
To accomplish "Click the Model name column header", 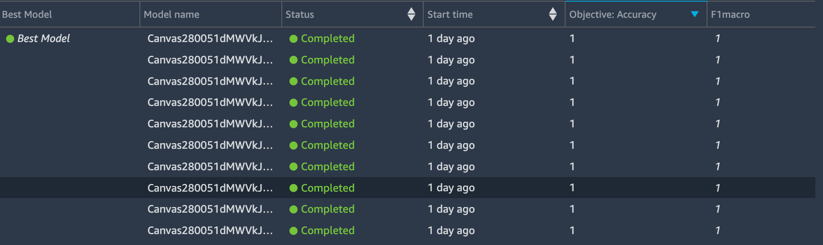I will tap(171, 15).
